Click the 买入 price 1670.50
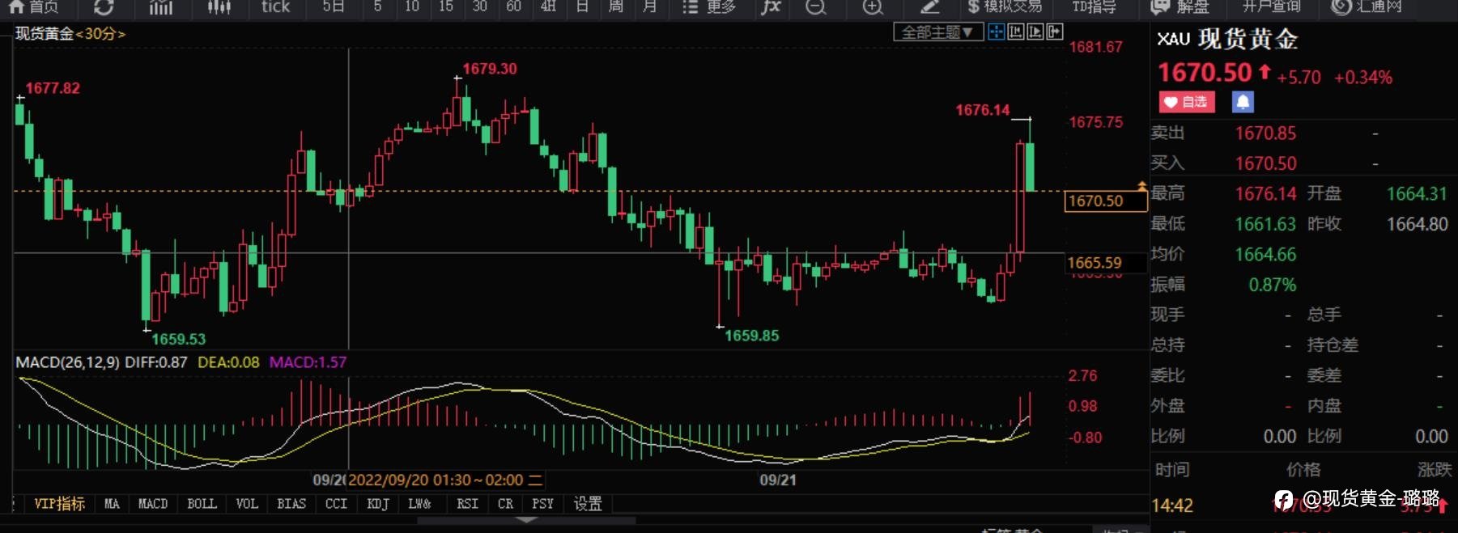The image size is (1458, 533). (1265, 163)
